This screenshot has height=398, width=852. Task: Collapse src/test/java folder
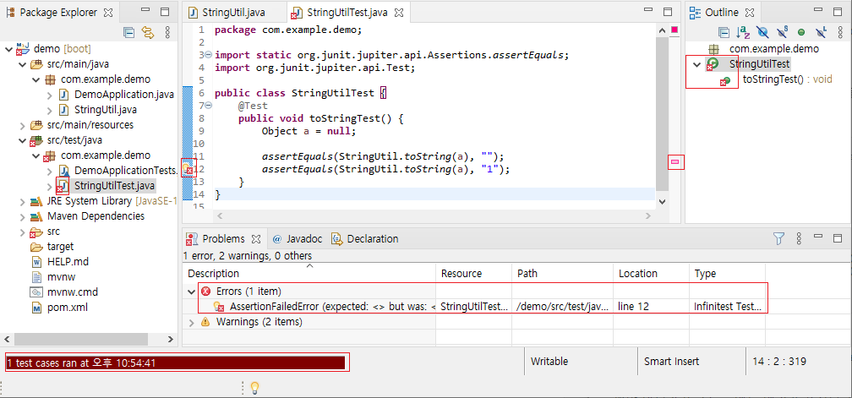[x=22, y=140]
